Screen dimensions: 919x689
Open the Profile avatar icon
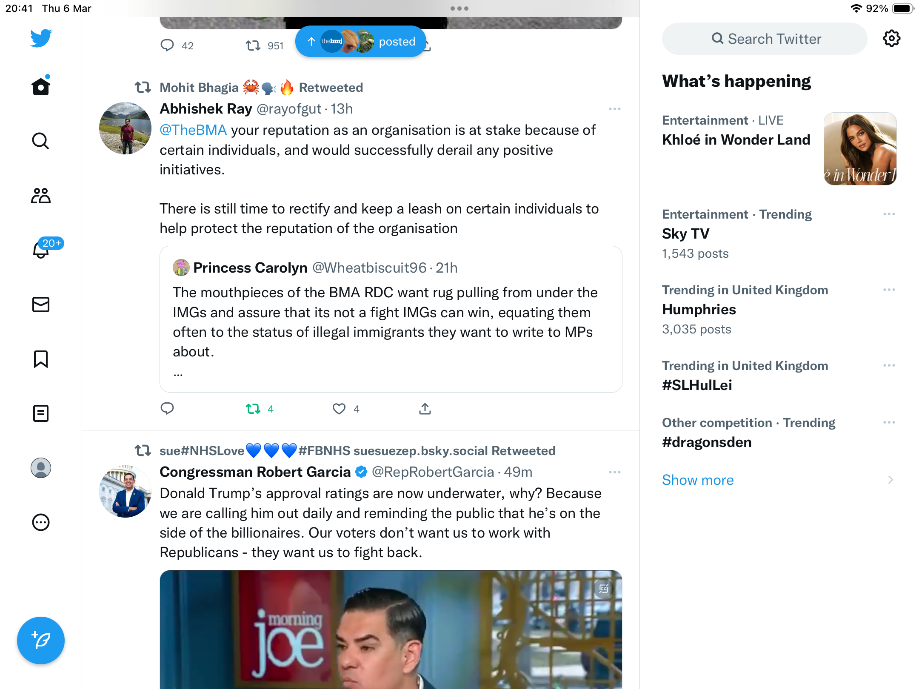point(41,468)
